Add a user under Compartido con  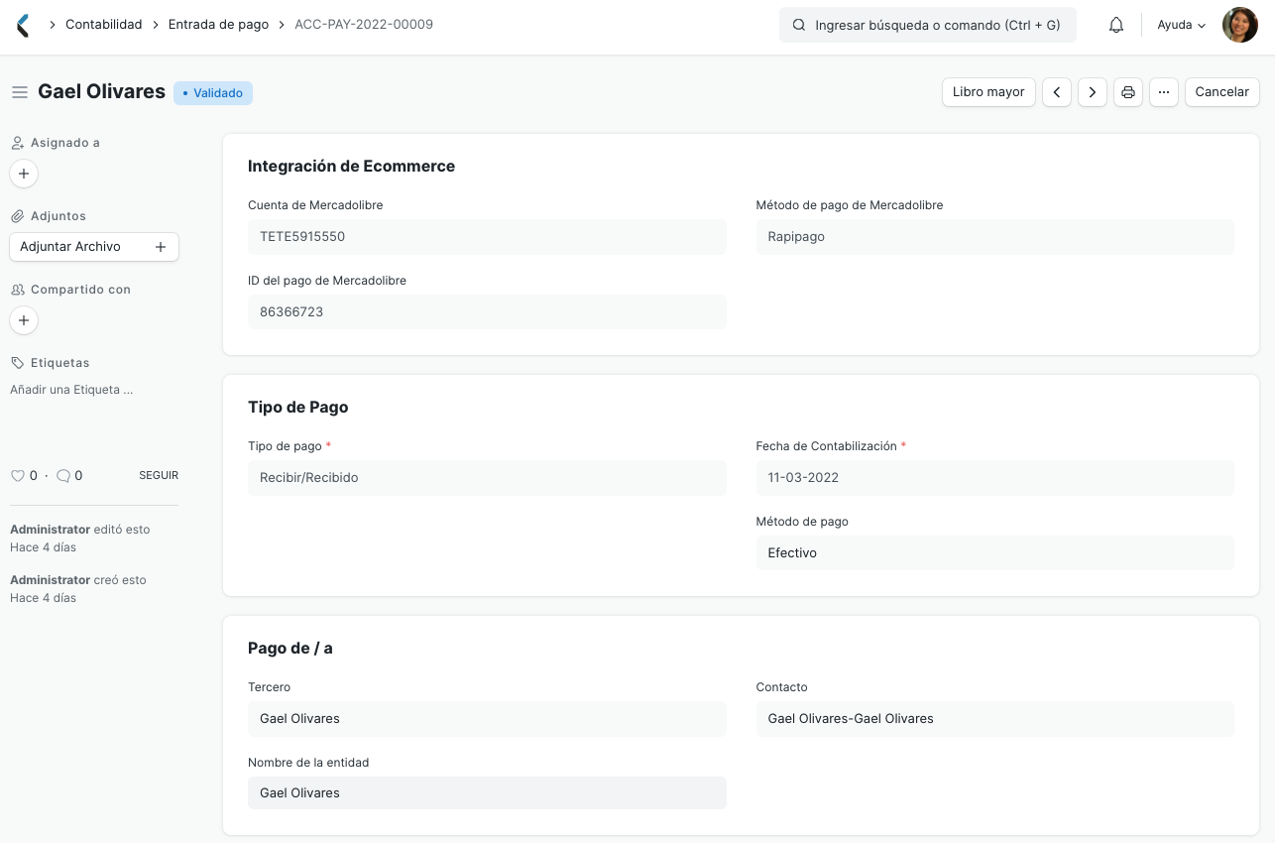[24, 320]
